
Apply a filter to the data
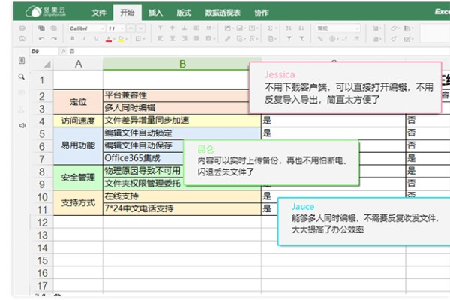coord(289,39)
